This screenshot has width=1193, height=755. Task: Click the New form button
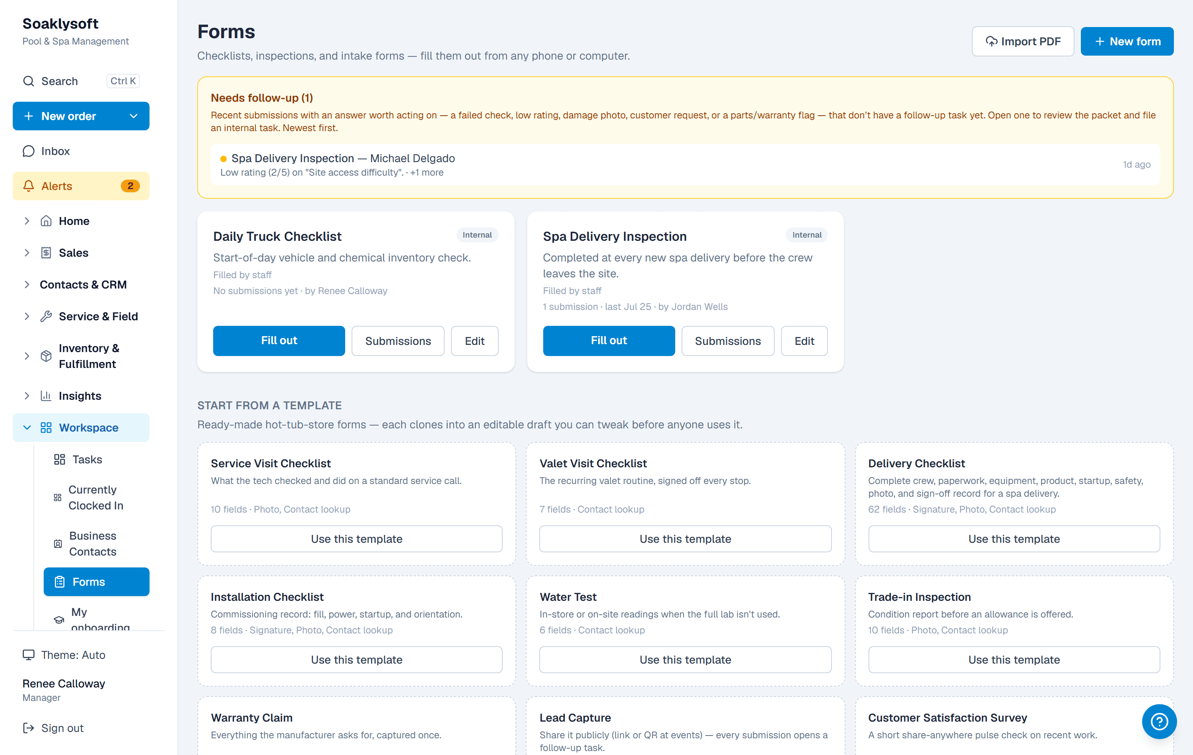pyautogui.click(x=1127, y=42)
